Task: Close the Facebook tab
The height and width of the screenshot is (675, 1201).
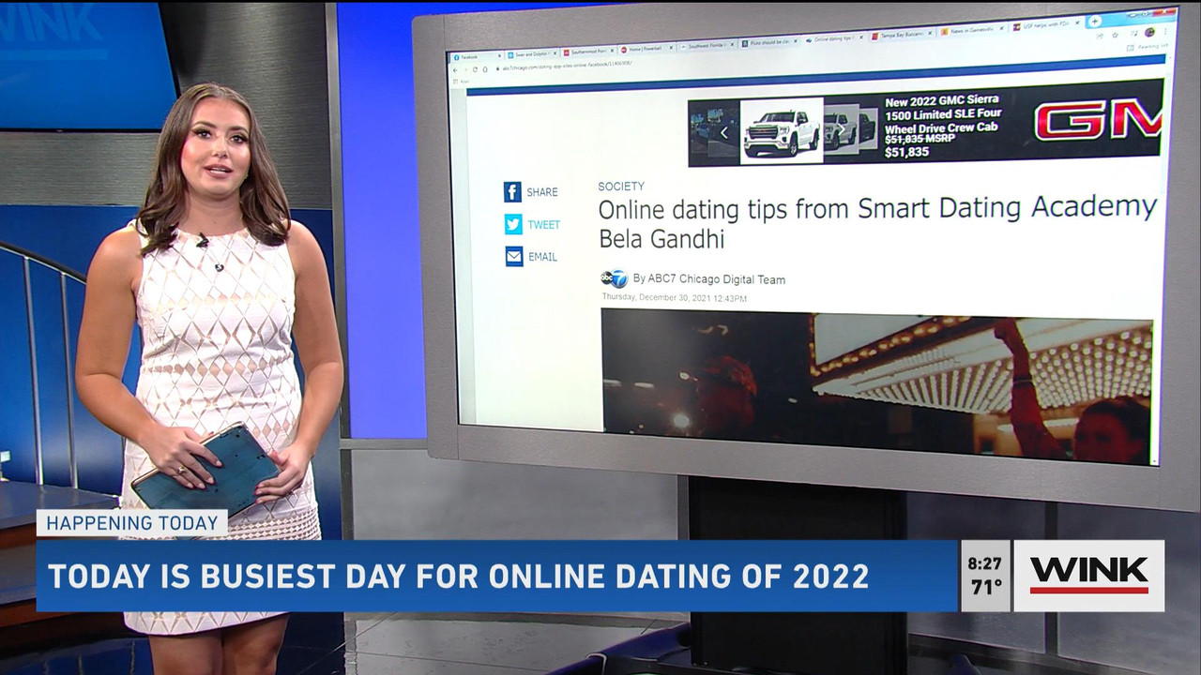Action: [500, 56]
